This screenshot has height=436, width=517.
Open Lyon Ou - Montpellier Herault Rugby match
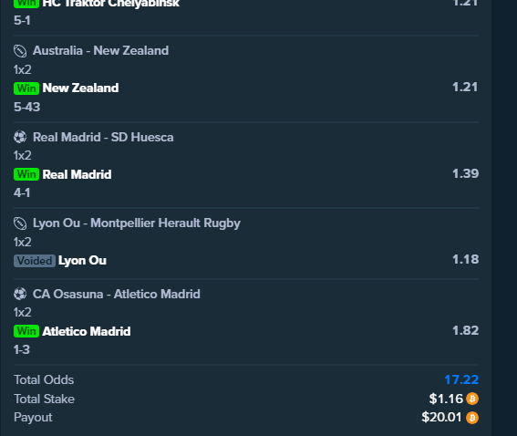pos(137,223)
